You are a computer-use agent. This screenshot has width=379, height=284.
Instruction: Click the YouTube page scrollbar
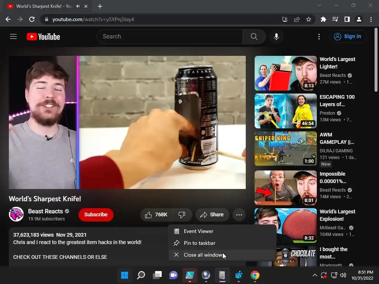pyautogui.click(x=376, y=60)
